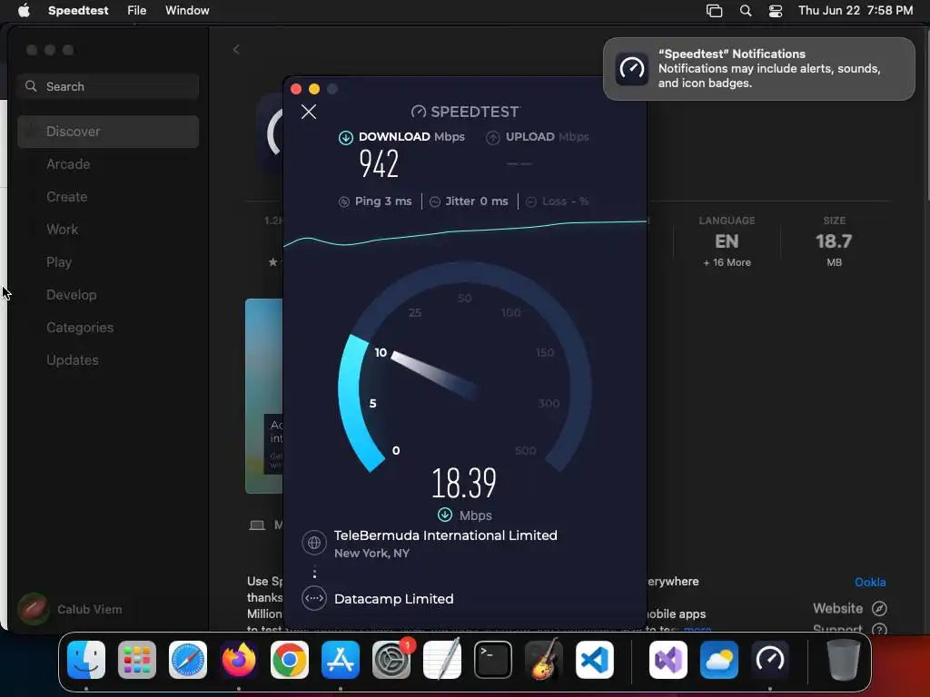Click the download speed graph line
Image resolution: width=930 pixels, height=697 pixels.
465,231
